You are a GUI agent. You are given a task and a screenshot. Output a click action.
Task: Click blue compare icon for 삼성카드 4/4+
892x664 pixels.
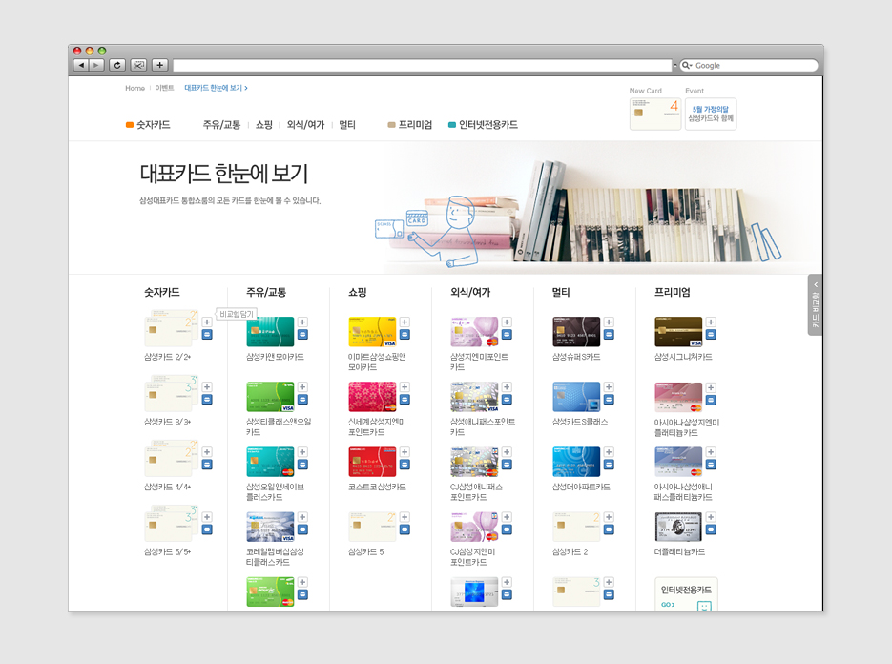[x=207, y=465]
